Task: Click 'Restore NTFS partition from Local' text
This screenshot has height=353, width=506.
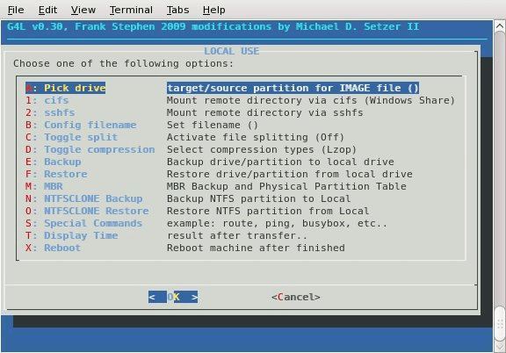Action: (x=268, y=211)
